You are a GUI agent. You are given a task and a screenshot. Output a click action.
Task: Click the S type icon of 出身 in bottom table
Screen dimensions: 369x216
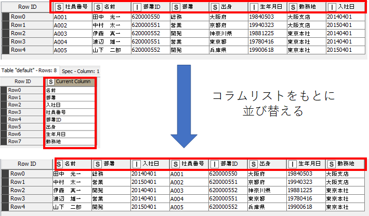[254, 164]
